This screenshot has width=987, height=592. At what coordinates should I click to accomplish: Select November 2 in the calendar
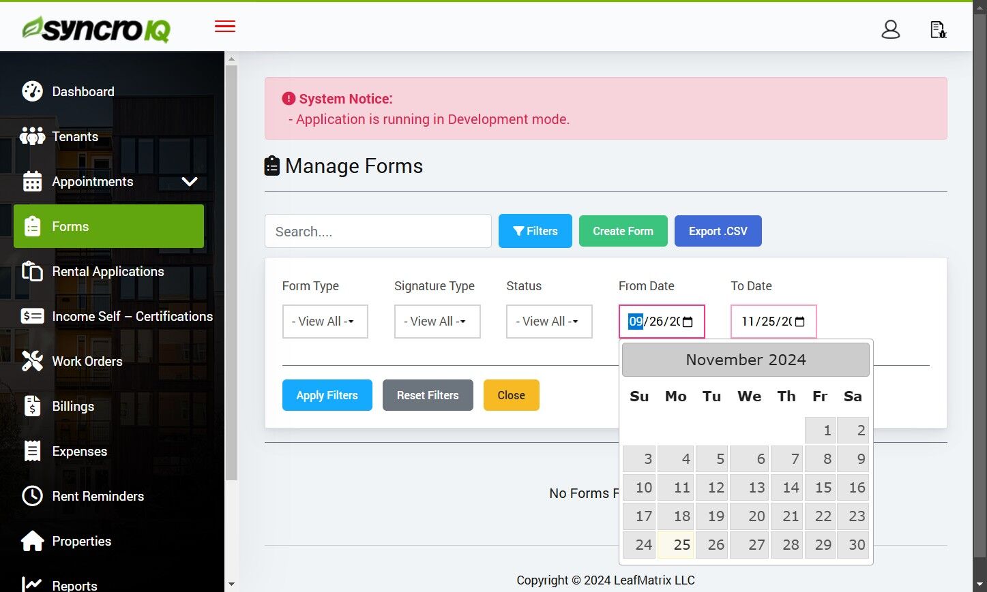point(853,430)
